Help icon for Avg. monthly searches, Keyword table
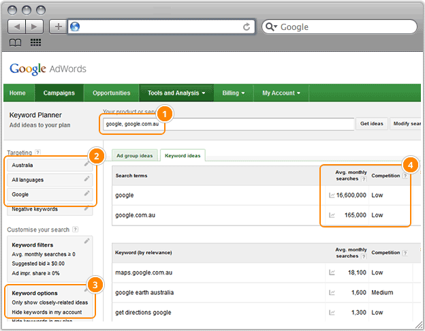 (x=364, y=256)
